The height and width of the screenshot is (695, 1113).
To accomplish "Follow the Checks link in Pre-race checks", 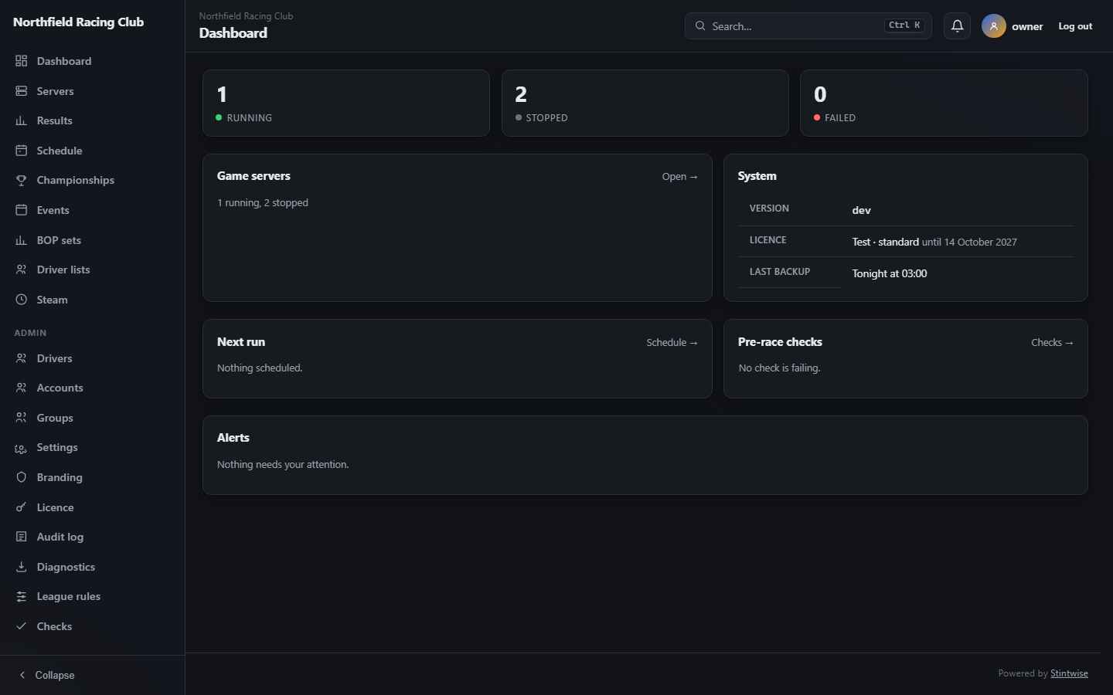I will [1052, 343].
